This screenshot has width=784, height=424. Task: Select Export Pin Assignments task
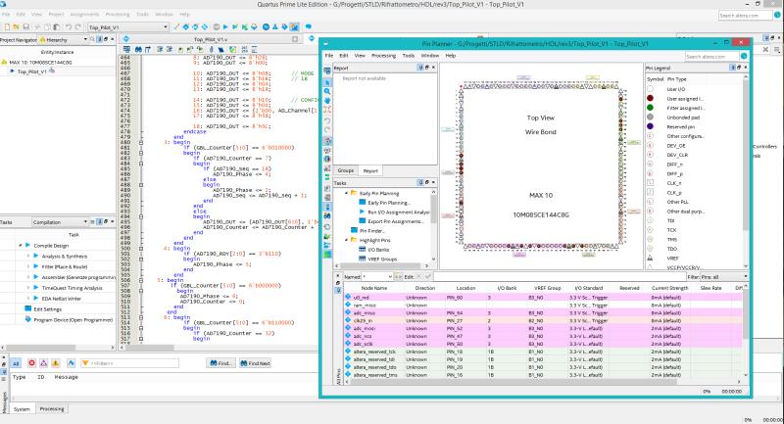[396, 221]
